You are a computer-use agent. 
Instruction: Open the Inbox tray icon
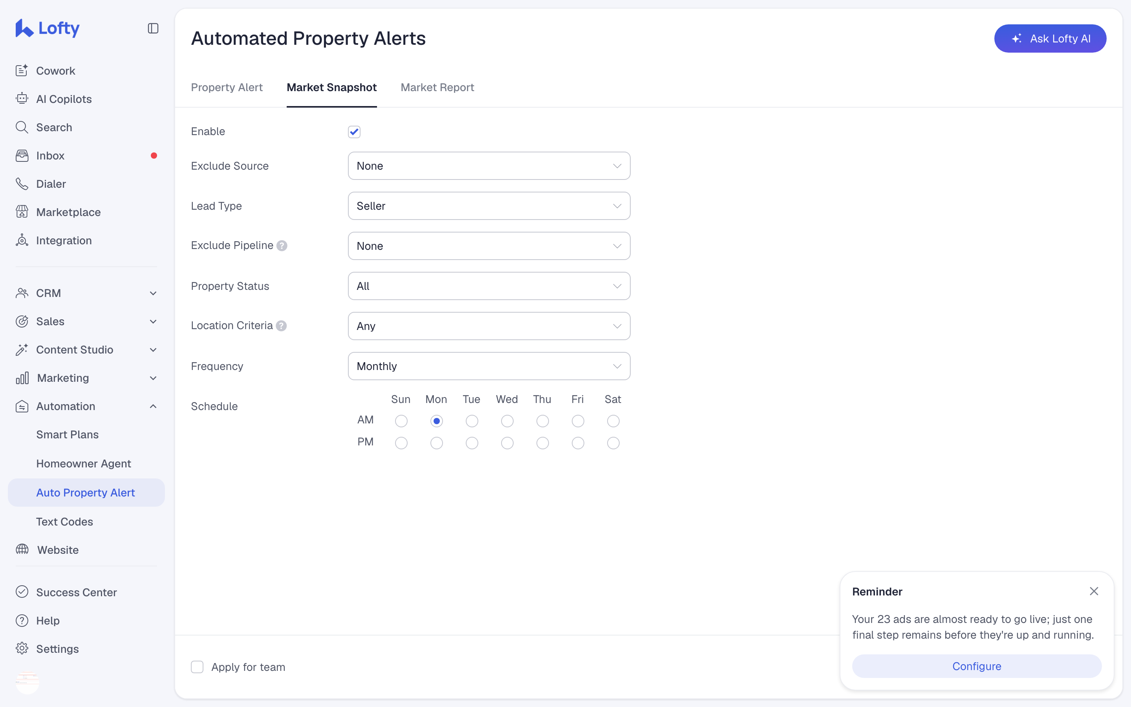coord(22,156)
